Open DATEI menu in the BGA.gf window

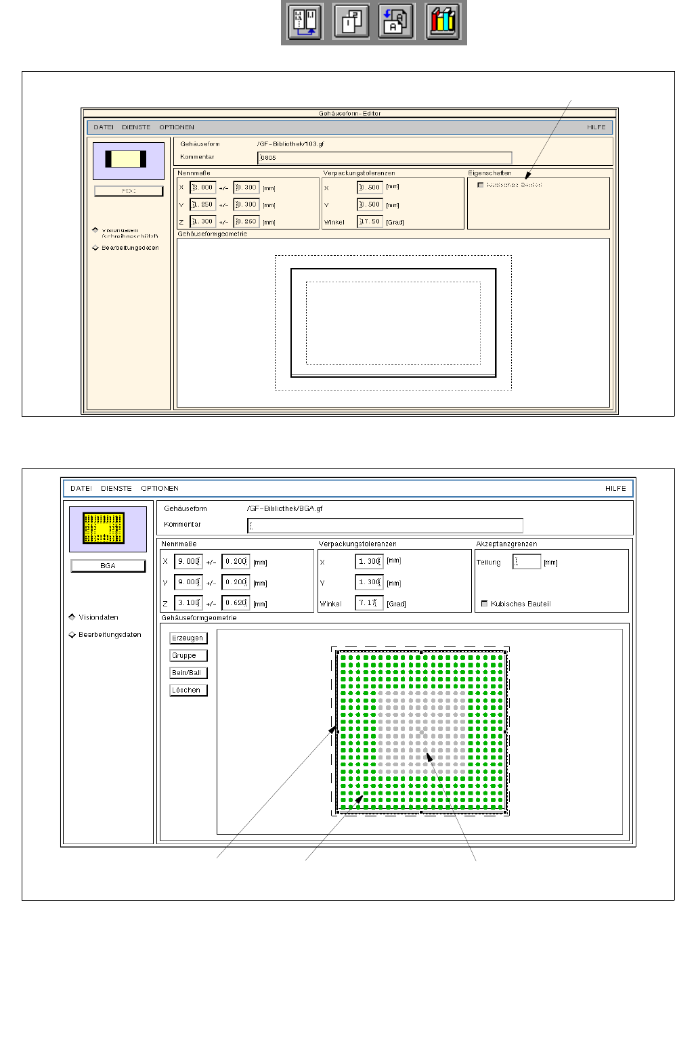[81, 488]
